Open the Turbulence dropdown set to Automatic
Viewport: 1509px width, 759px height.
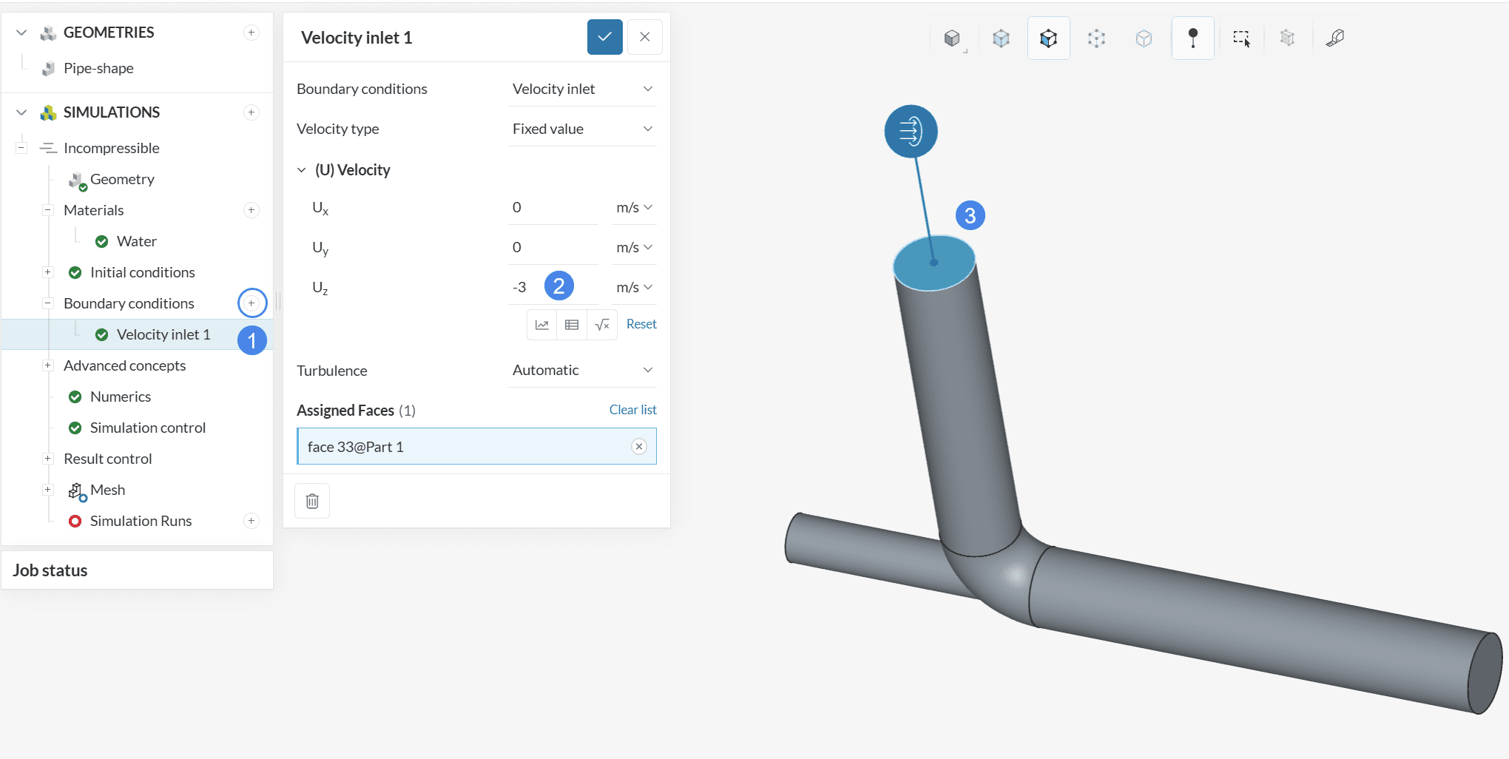click(x=582, y=370)
